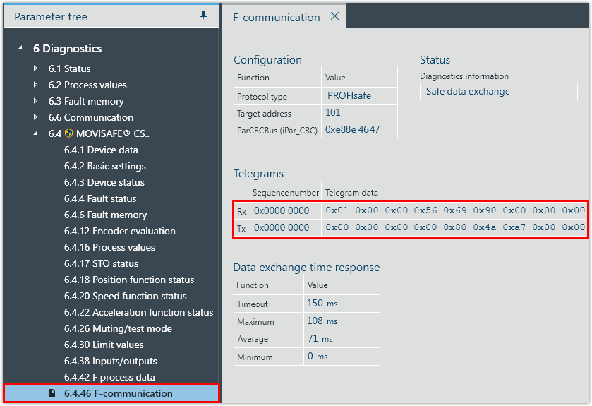Expand the 6.2 Process values node

[x=36, y=85]
